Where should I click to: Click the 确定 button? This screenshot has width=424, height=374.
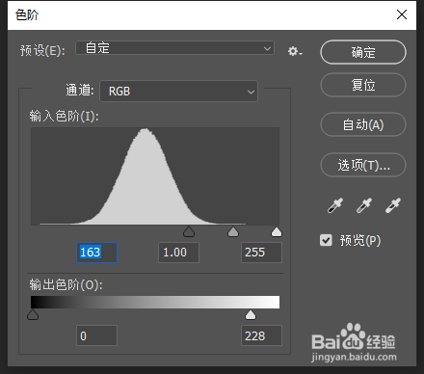click(363, 52)
